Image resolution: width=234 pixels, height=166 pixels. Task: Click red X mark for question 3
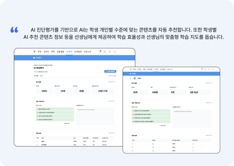(x=193, y=151)
